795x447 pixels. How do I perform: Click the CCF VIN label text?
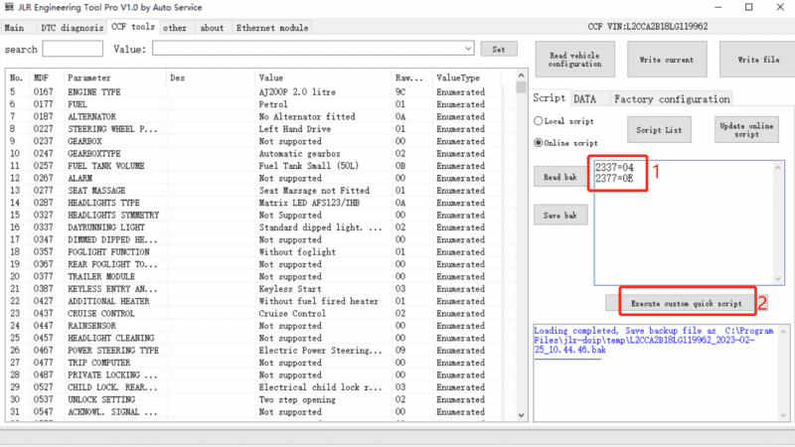click(x=648, y=27)
